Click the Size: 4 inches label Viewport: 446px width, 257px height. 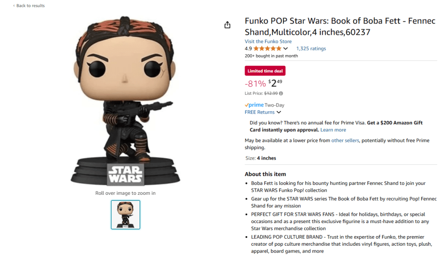260,158
